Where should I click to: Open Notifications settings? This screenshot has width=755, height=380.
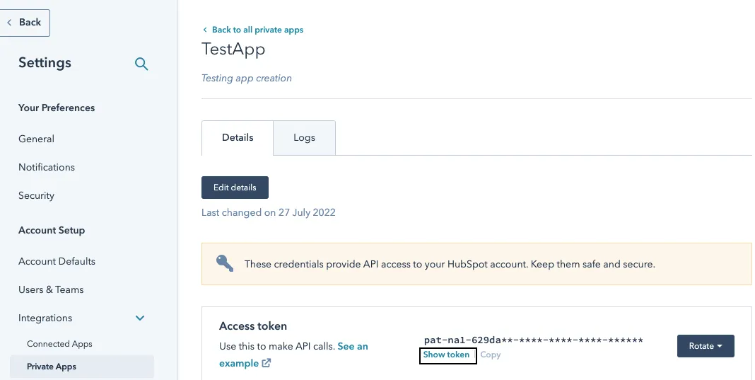point(47,168)
